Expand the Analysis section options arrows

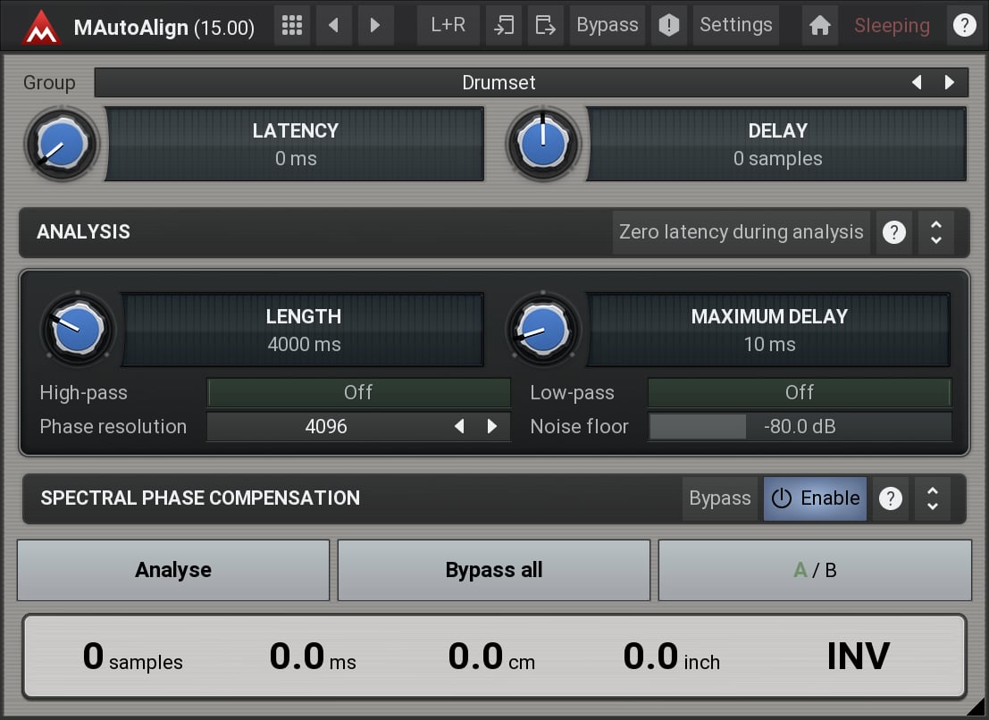(935, 232)
